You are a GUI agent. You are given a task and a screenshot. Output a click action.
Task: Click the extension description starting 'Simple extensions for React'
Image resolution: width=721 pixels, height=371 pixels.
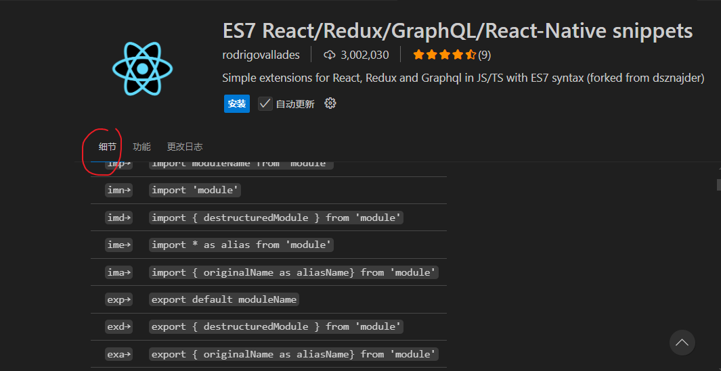click(x=463, y=78)
